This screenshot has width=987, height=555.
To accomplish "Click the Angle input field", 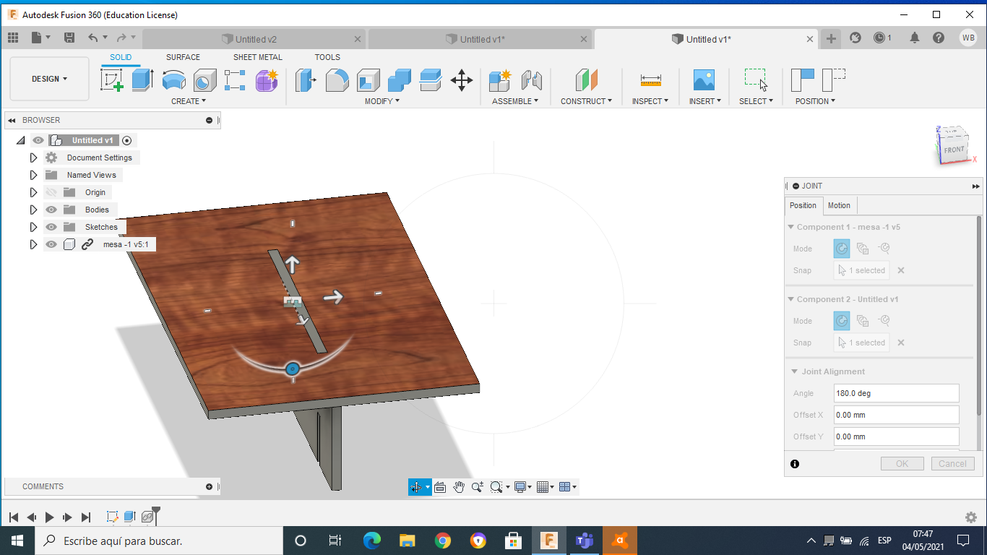I will pyautogui.click(x=896, y=393).
